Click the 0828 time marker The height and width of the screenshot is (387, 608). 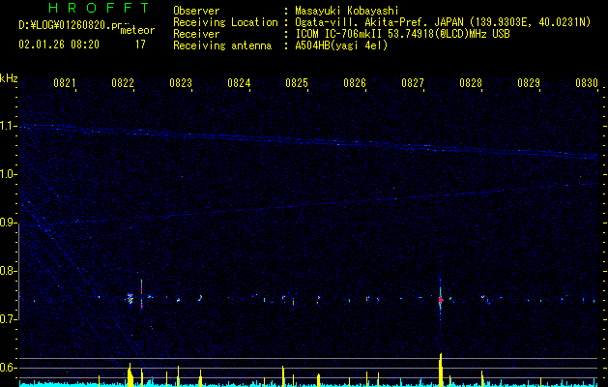pos(471,83)
